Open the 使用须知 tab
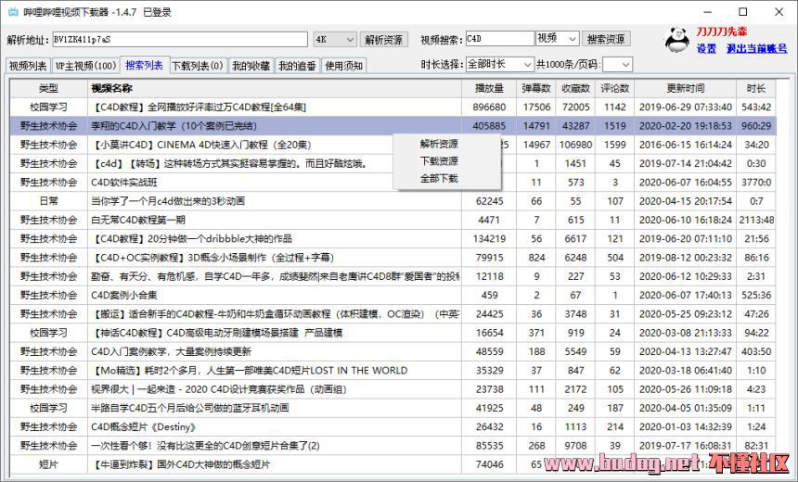The width and height of the screenshot is (798, 482). click(x=344, y=66)
